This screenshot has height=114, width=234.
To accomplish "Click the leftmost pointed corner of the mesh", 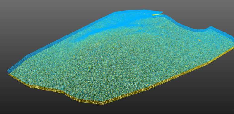I will 8,72.
